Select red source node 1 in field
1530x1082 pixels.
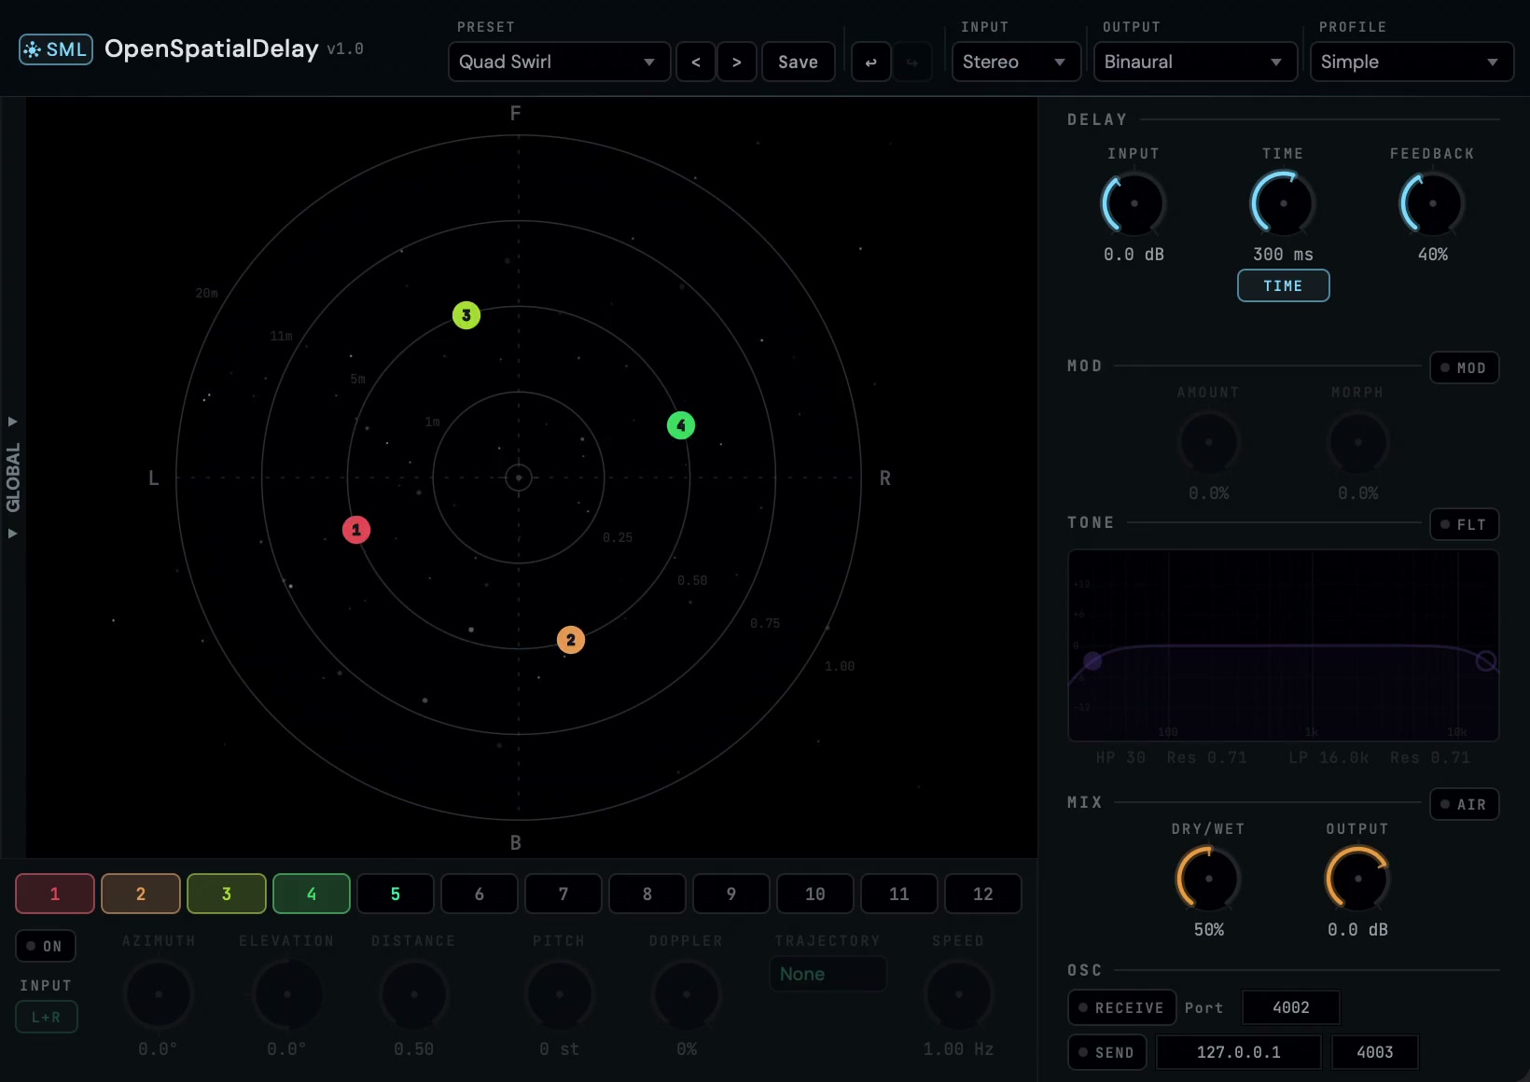point(356,530)
